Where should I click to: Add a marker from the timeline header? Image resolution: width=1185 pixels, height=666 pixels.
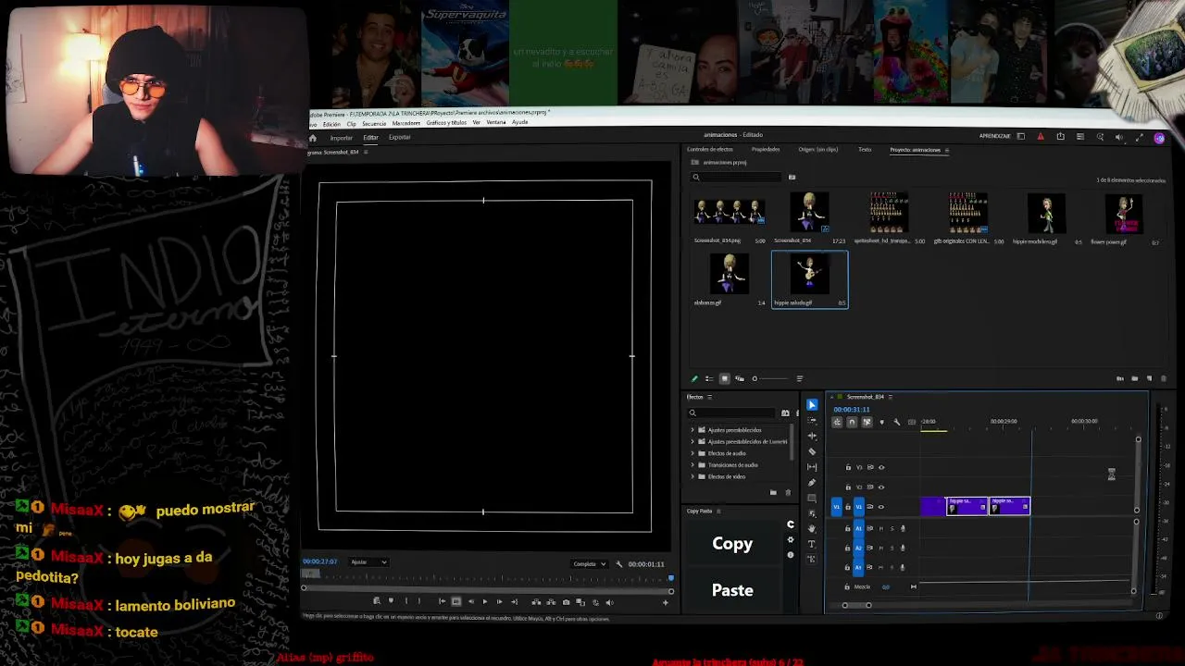tap(881, 422)
